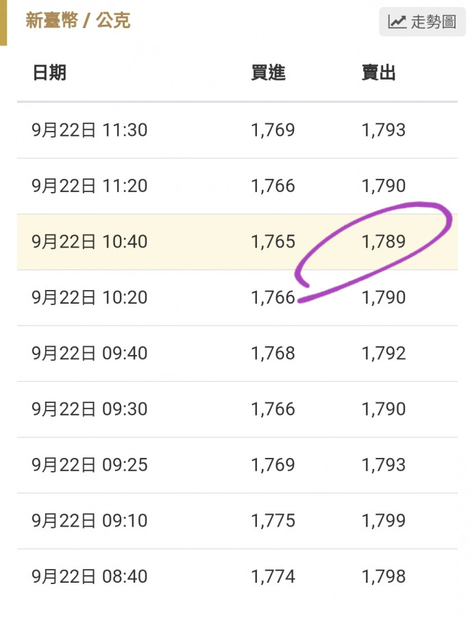
Task: Select the 9月22日 10:20 date cell
Action: [89, 298]
